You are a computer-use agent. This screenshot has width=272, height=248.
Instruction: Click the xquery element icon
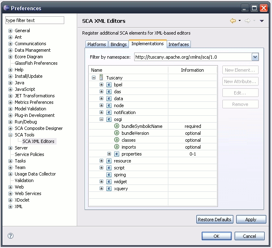(x=109, y=189)
